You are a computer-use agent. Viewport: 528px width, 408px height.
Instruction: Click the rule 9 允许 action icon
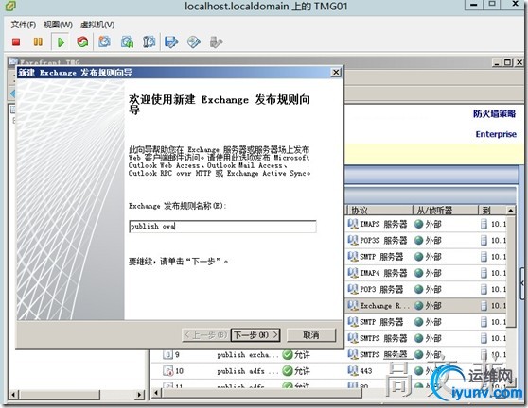[288, 354]
